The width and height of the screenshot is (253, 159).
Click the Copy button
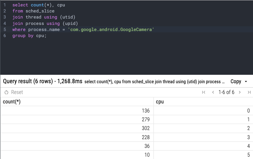235,82
